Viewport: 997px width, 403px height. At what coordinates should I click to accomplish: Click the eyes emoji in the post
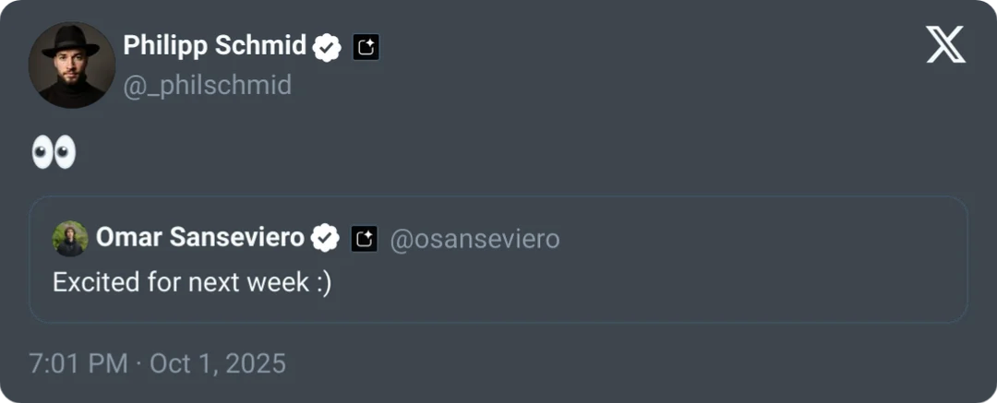pyautogui.click(x=54, y=153)
